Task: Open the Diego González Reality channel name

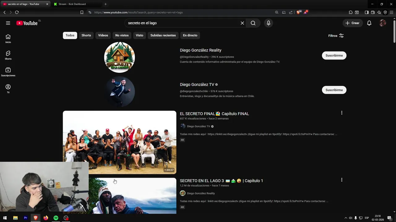Action: click(x=200, y=50)
